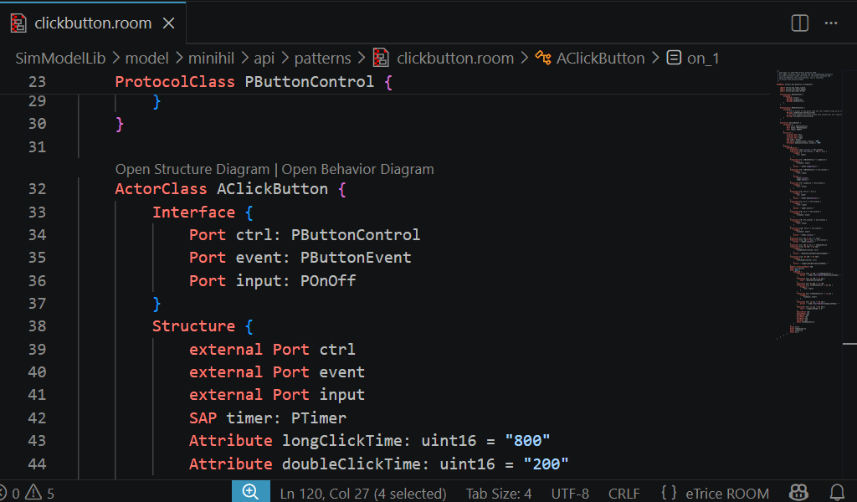
Task: Split the editor right
Action: tap(799, 23)
